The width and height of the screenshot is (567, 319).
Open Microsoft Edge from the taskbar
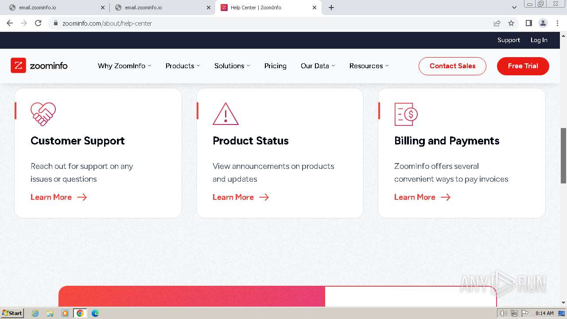(x=95, y=313)
